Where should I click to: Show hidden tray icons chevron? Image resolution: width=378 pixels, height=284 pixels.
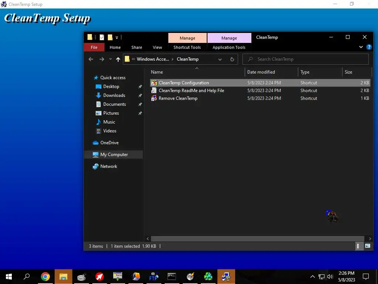point(312,277)
